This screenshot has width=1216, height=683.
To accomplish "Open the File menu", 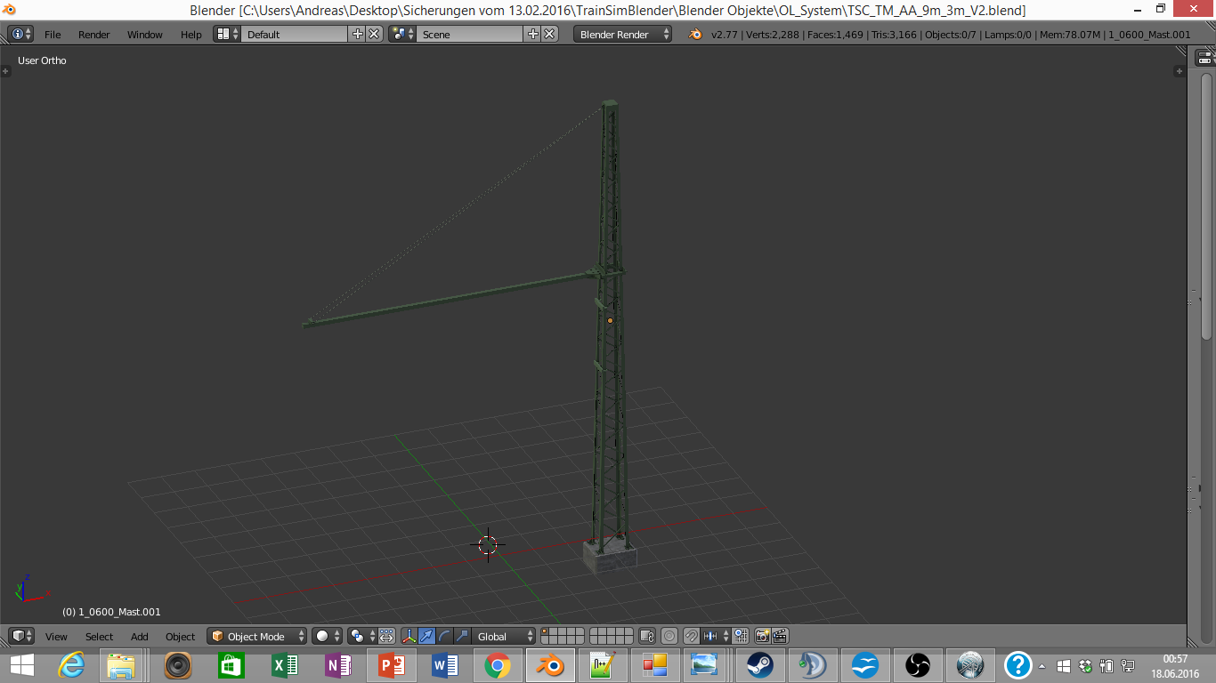I will (x=53, y=35).
